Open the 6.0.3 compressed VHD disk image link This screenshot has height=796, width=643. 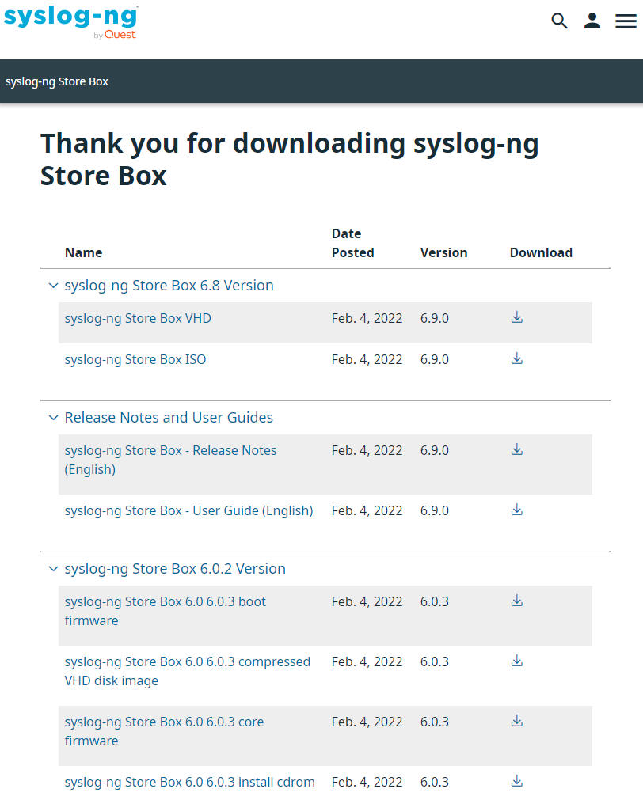point(187,671)
